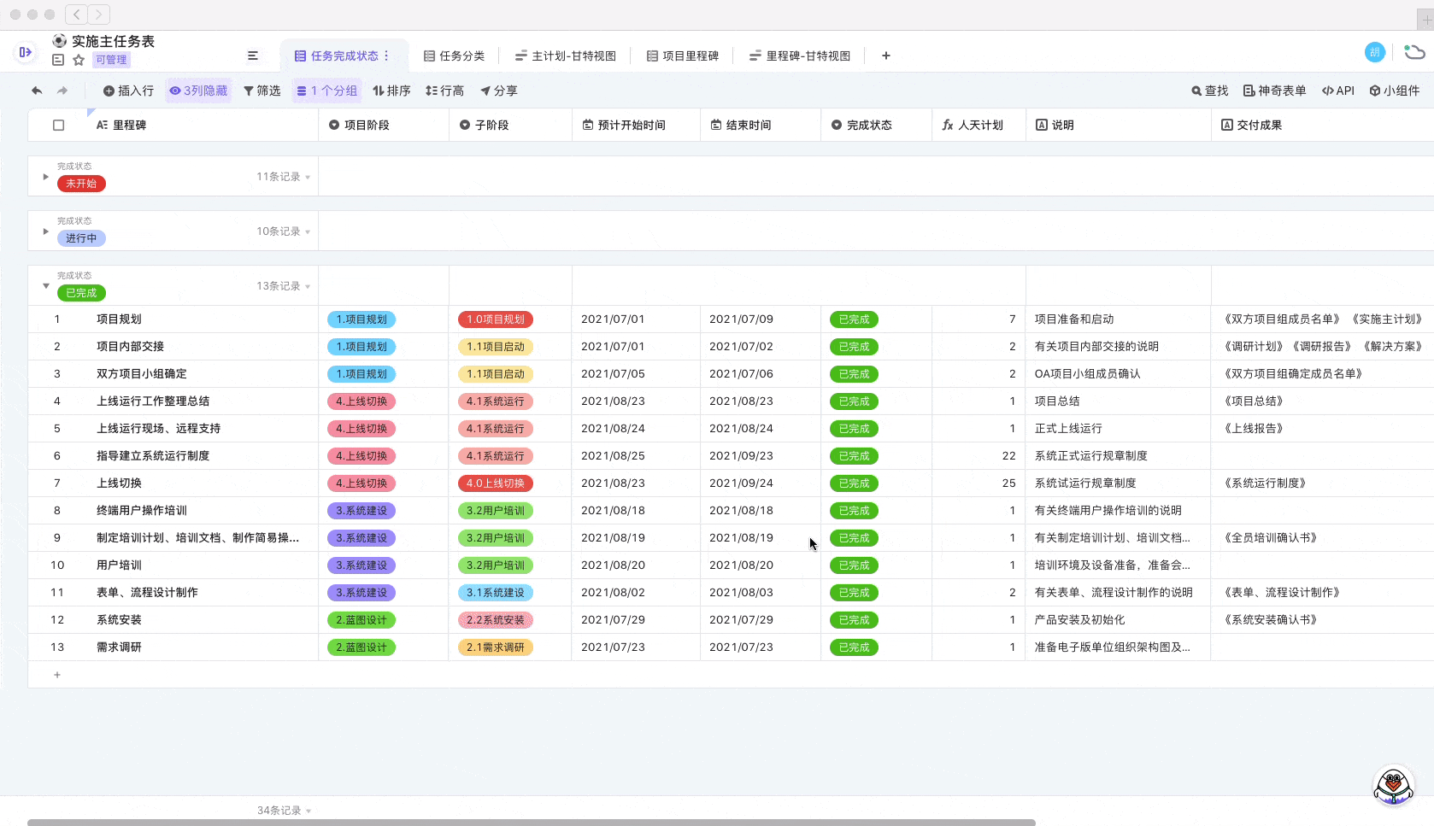The image size is (1434, 826).
Task: Open the Widgets (小组件) panel
Action: [x=1394, y=91]
